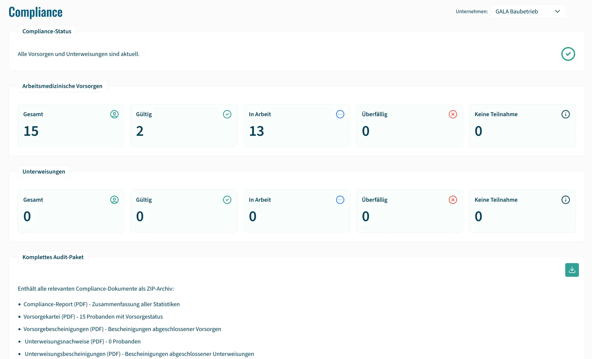Click the Komplettes Audit-Paket section label
Screen dimensions: 592x359
(53, 257)
